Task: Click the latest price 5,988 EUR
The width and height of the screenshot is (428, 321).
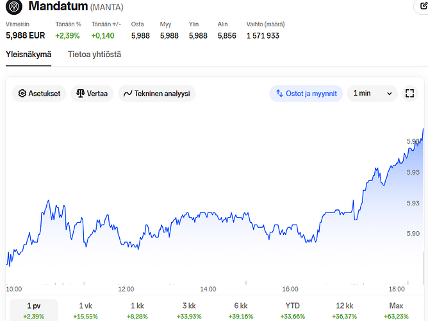Action: (26, 35)
